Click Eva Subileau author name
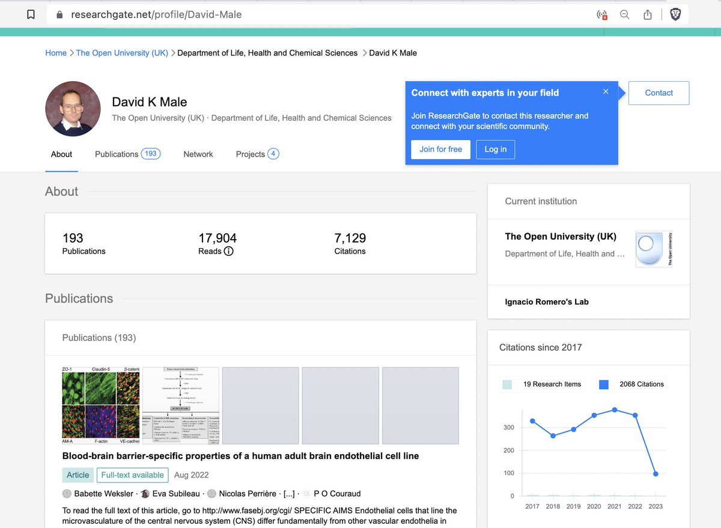Screen dimensions: 721x528 pyautogui.click(x=176, y=494)
